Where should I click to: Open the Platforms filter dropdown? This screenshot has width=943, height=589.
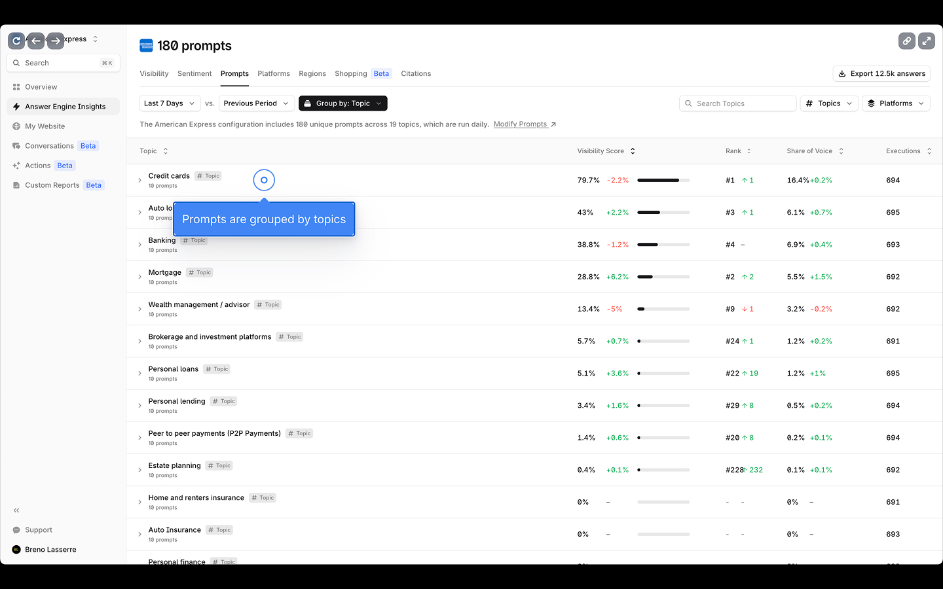tap(896, 103)
